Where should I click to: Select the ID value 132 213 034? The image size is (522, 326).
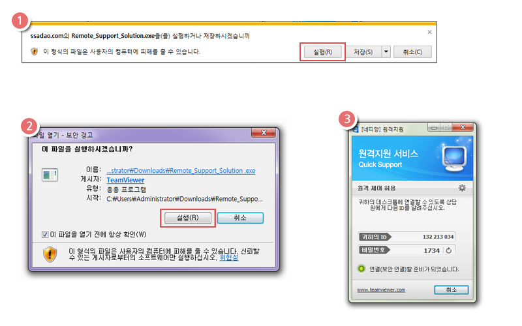438,237
